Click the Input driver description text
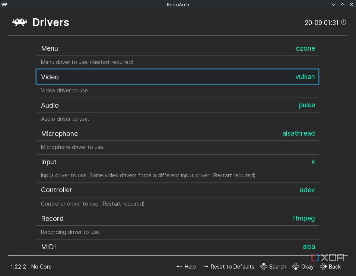Image resolution: width=356 pixels, height=276 pixels. pos(148,175)
